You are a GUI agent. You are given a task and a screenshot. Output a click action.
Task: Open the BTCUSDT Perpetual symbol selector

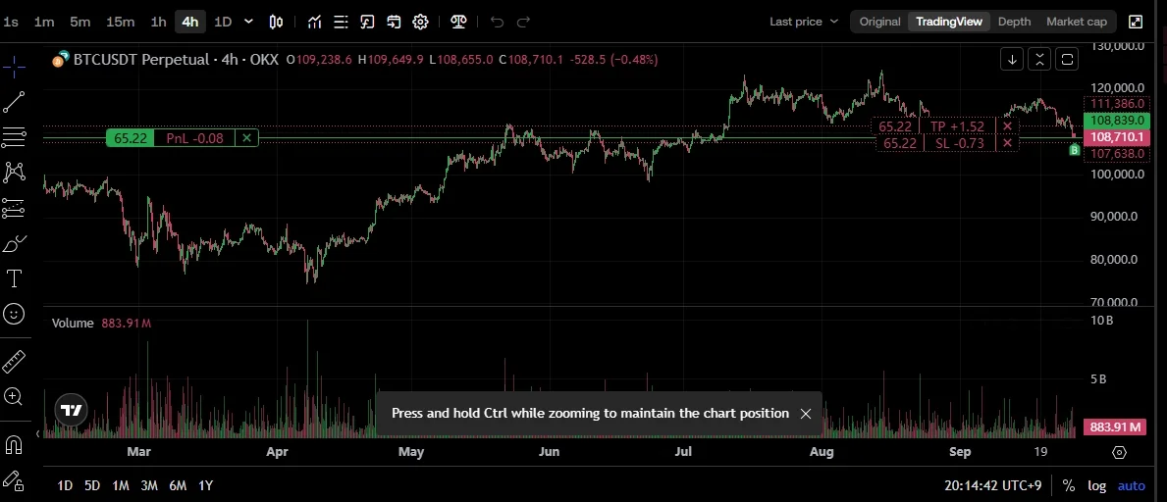(140, 60)
